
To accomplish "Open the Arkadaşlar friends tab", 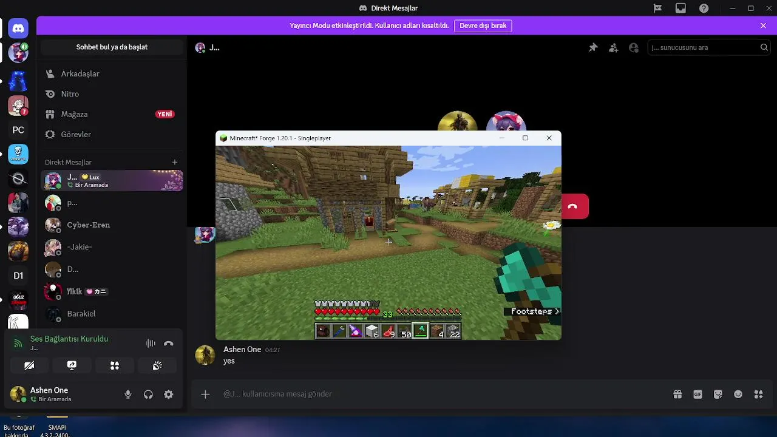I will pos(112,73).
